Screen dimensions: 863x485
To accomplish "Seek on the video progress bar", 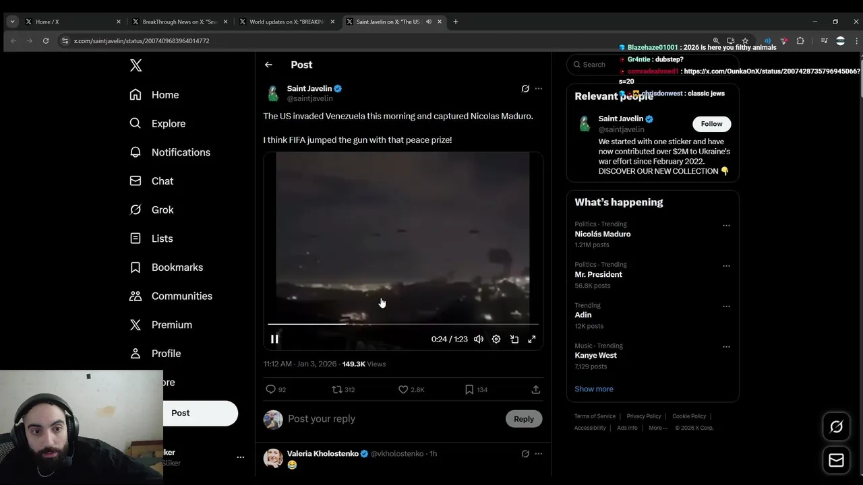I will pos(403,324).
